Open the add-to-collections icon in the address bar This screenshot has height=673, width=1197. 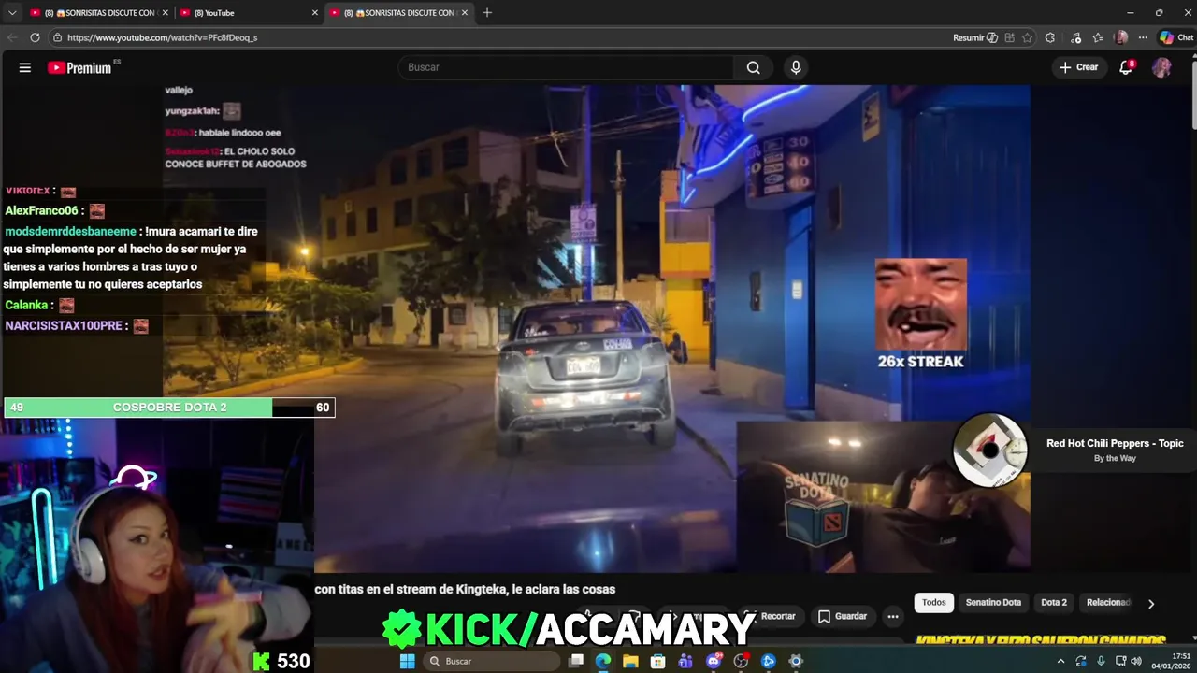click(x=1009, y=37)
